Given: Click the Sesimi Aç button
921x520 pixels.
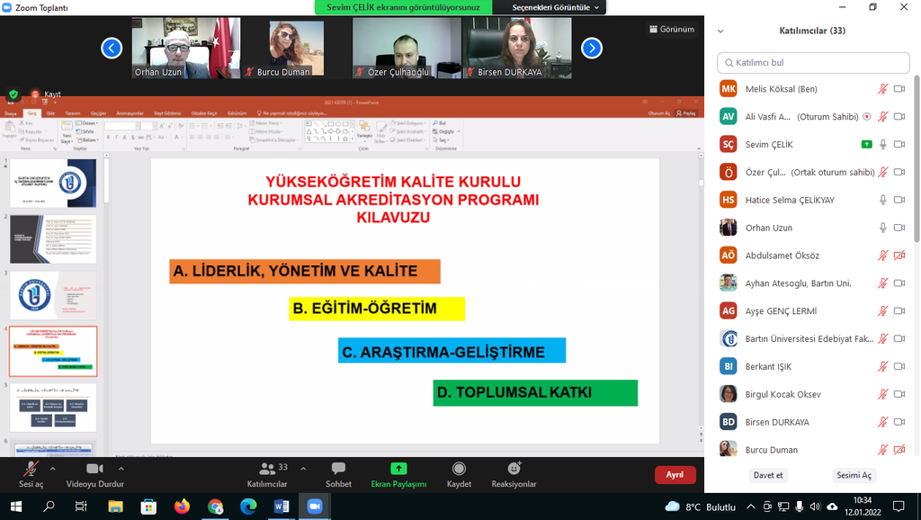Looking at the screenshot, I should [854, 475].
